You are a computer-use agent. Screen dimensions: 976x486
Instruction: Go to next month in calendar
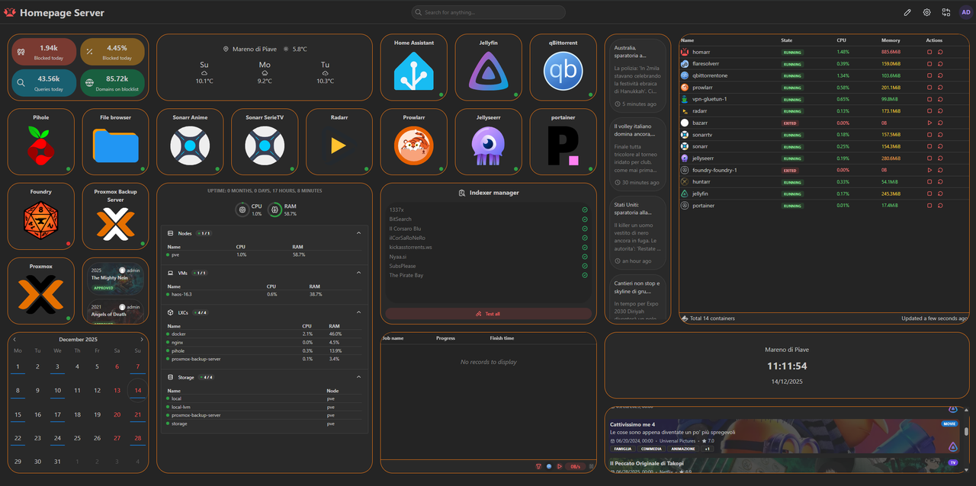(141, 339)
